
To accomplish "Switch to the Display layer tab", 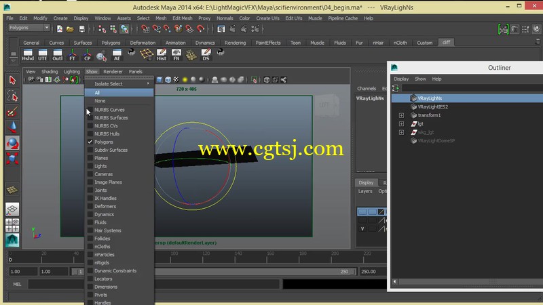I will point(366,182).
